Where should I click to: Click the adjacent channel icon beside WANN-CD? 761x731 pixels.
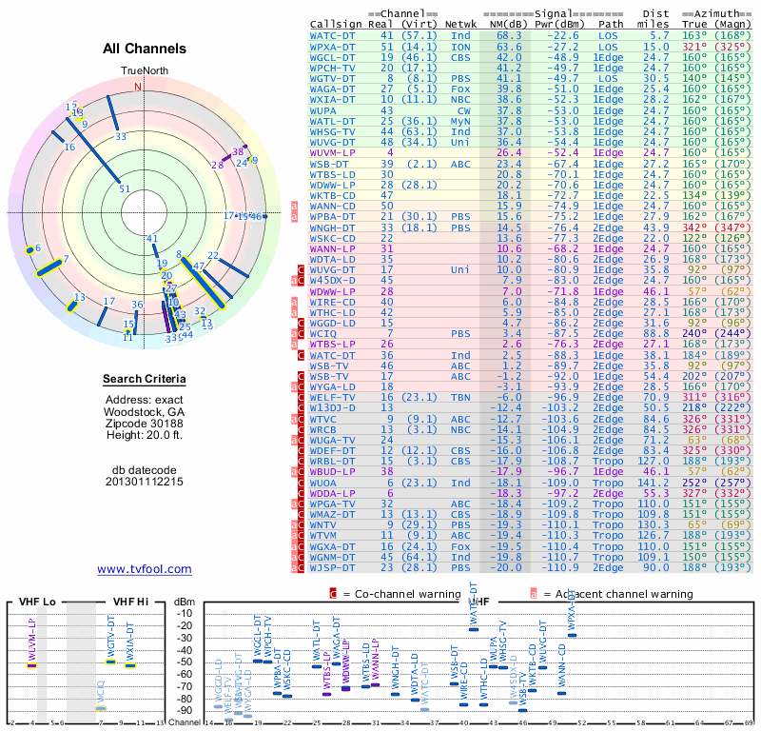(294, 206)
